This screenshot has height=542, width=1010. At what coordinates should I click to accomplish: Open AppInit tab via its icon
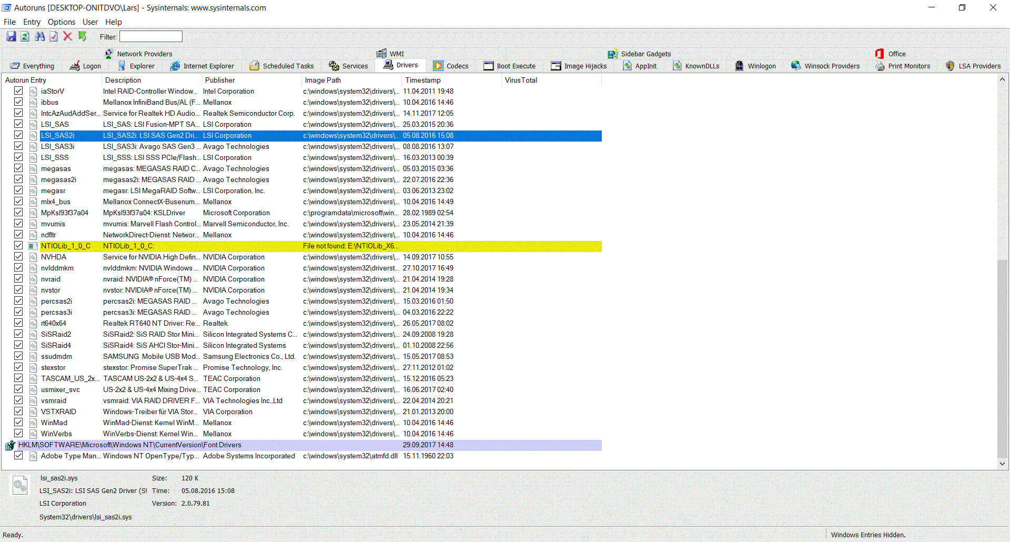(627, 66)
